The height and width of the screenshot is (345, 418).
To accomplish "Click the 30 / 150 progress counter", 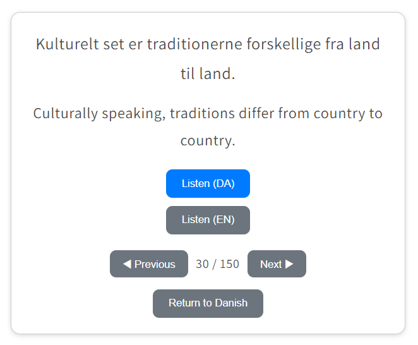I will [217, 264].
